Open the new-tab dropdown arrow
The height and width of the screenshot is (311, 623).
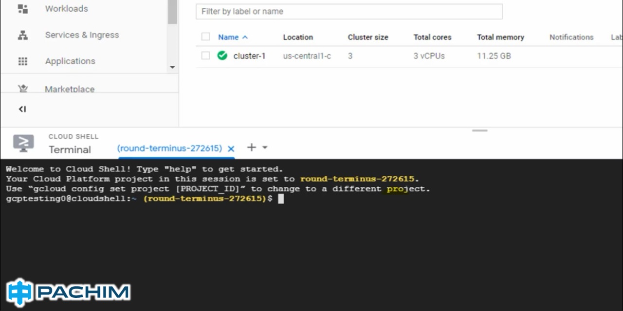pos(265,147)
